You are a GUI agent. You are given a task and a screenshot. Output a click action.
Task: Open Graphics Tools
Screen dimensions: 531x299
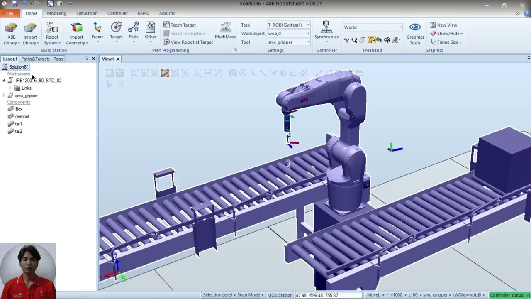415,34
